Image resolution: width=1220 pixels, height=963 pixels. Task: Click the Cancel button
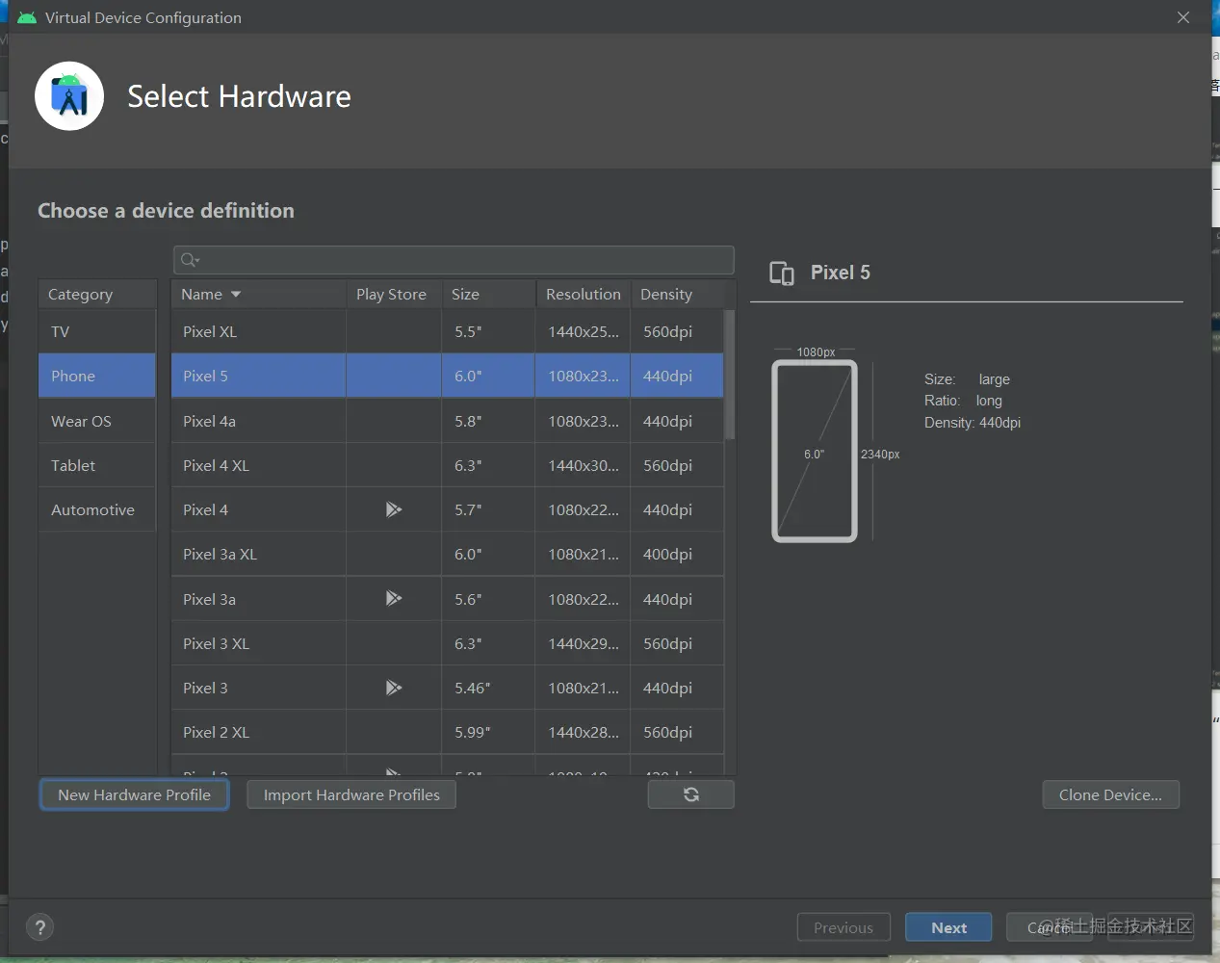(1050, 927)
